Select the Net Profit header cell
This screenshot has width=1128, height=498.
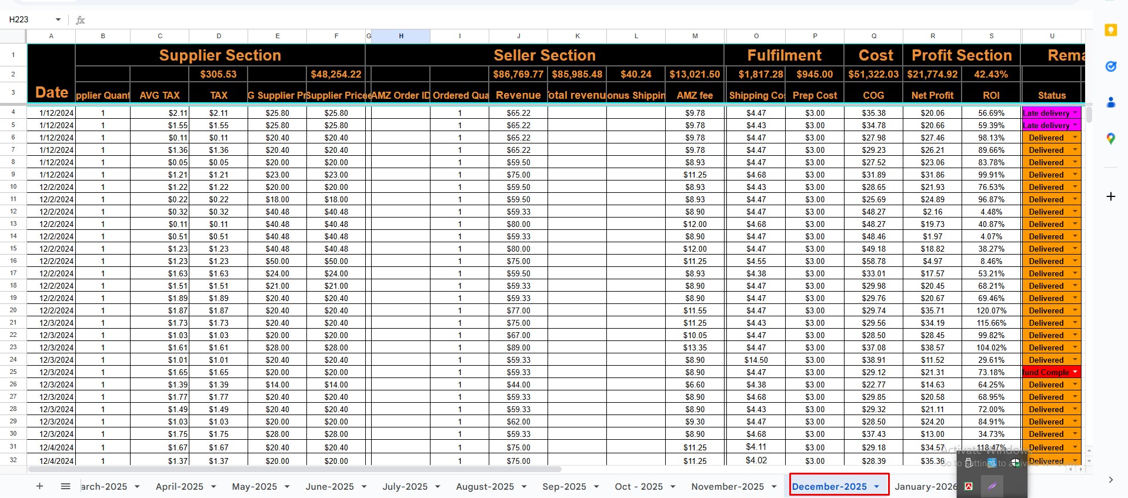(x=932, y=95)
